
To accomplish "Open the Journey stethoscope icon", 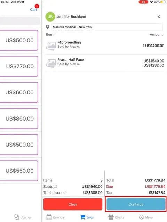I will pyautogui.click(x=17, y=217).
